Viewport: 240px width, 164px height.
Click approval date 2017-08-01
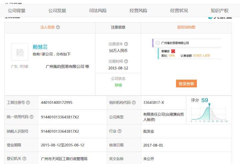(153, 145)
